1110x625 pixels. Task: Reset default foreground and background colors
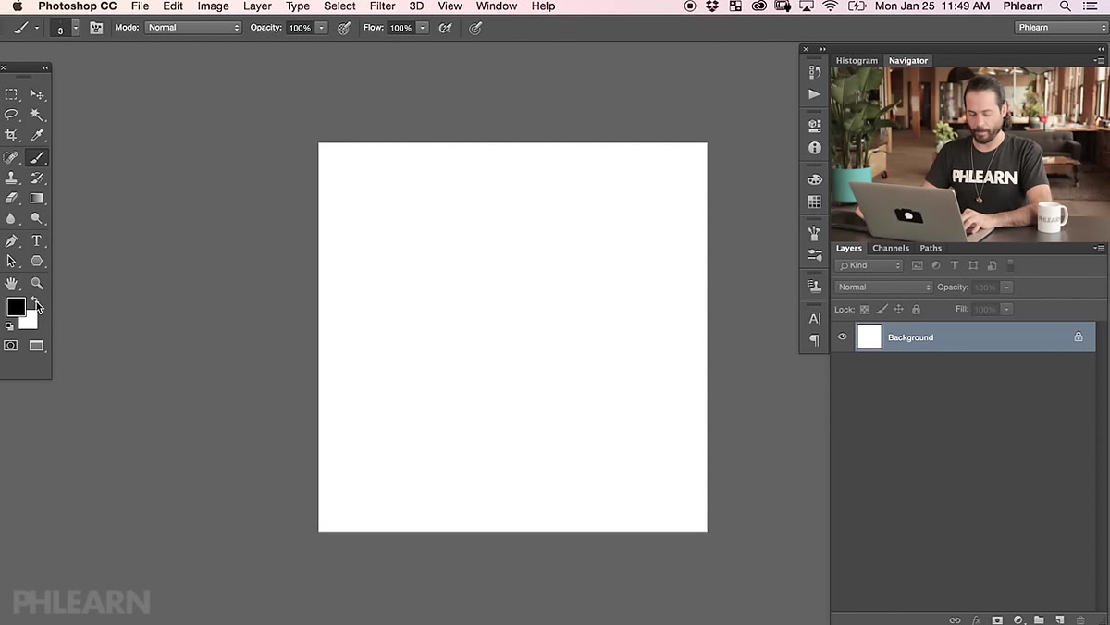[x=9, y=325]
